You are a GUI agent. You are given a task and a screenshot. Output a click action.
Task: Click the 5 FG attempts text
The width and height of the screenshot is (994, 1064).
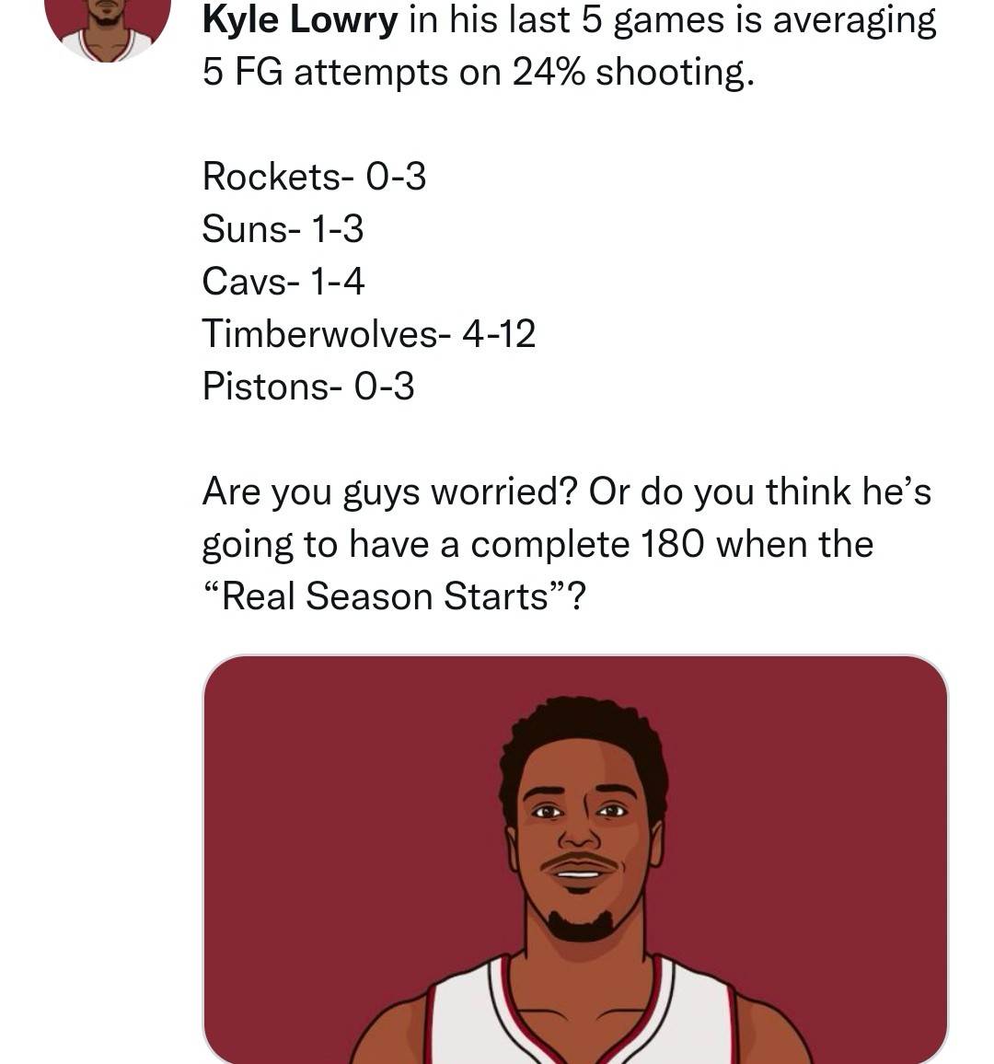click(324, 72)
